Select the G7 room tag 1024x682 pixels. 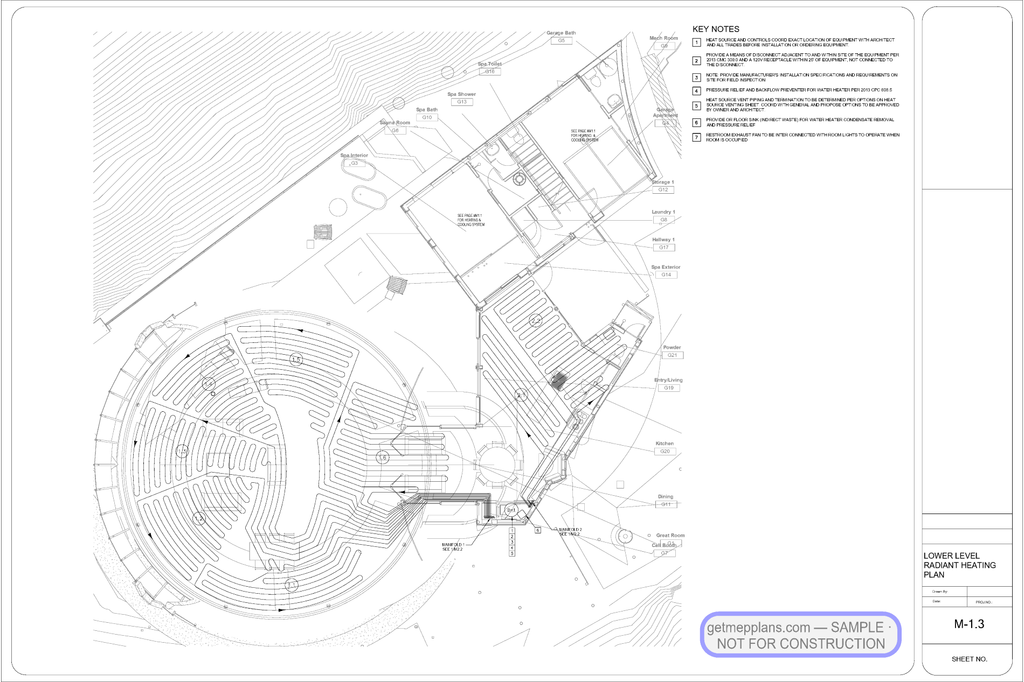665,553
